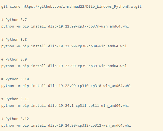Click the dlib-19.24.1 cp311 wheel filename
The height and width of the screenshot is (131, 163).
[88, 106]
